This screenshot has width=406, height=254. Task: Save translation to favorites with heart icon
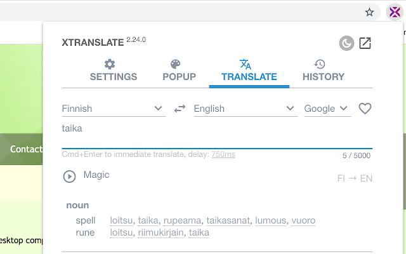[365, 109]
